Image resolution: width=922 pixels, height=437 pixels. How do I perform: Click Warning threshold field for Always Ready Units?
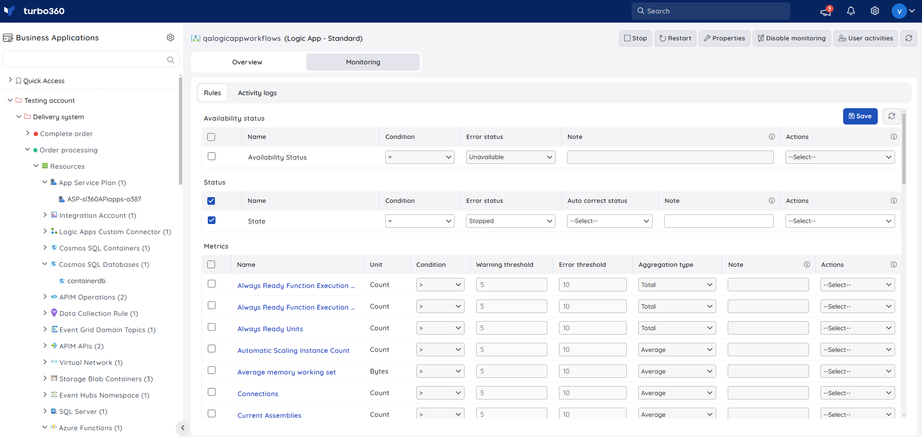click(x=511, y=328)
